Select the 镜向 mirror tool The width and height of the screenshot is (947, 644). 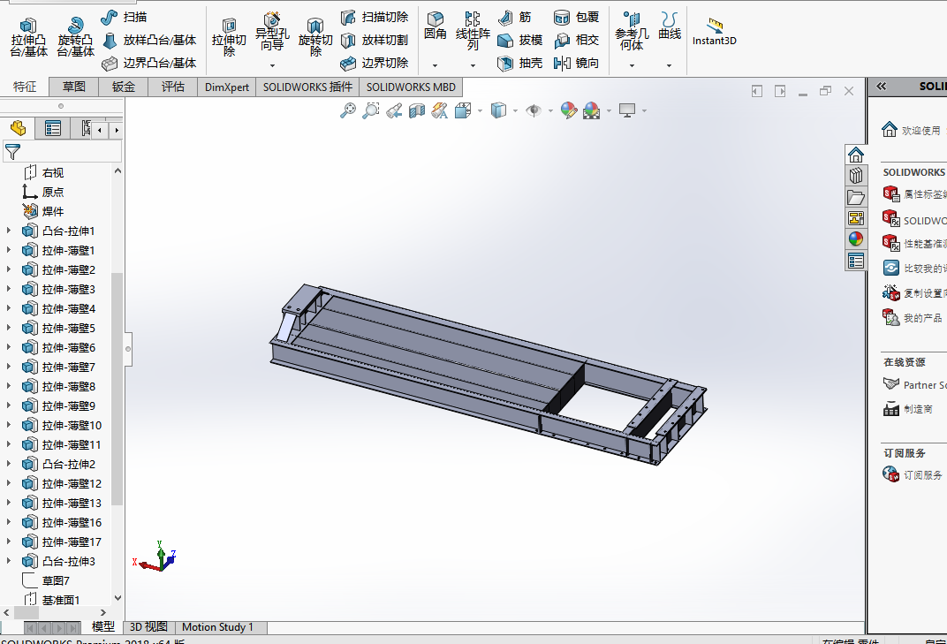click(576, 63)
